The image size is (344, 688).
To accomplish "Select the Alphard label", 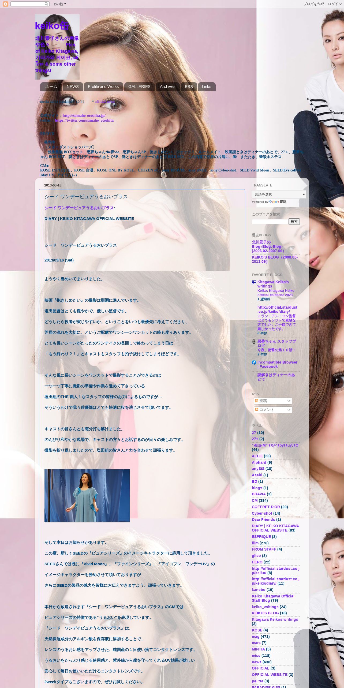I will (x=259, y=462).
